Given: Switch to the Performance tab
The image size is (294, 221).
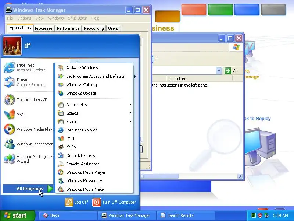Looking at the screenshot, I should coord(68,28).
